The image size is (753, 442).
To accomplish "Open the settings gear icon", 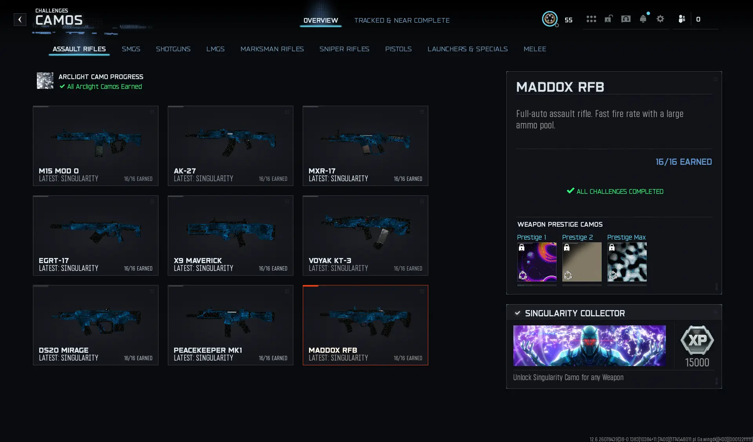I will [x=660, y=19].
